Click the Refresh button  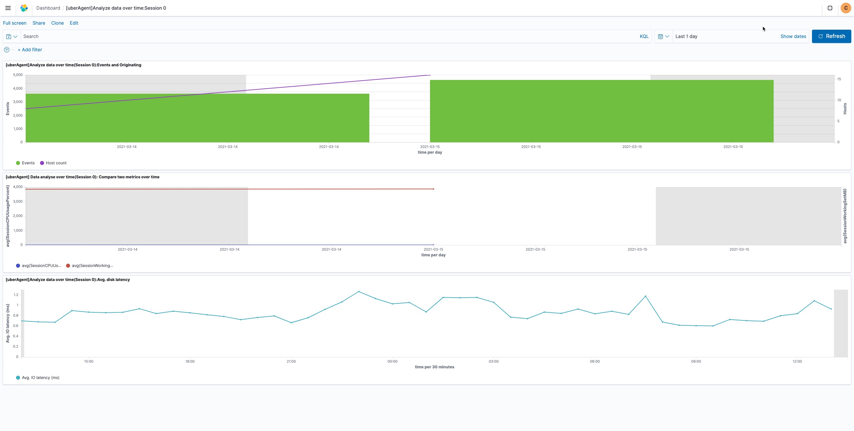click(x=831, y=36)
